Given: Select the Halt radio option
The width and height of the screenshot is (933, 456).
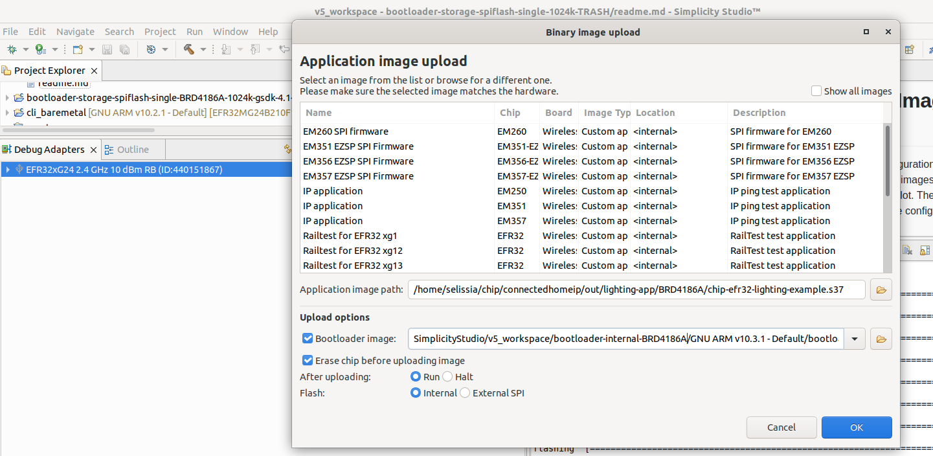Looking at the screenshot, I should [x=447, y=377].
